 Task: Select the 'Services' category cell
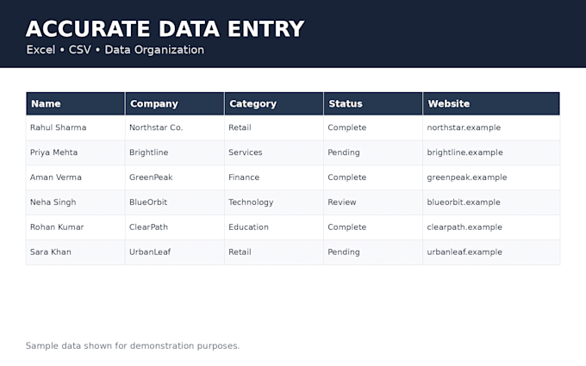tap(274, 152)
